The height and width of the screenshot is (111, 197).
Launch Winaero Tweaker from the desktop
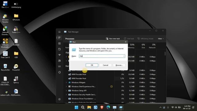(x=5, y=18)
